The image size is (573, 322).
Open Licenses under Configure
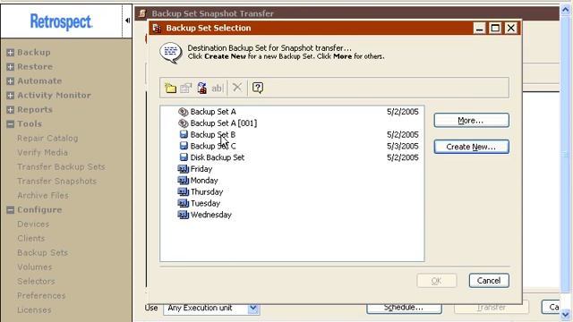[x=34, y=310]
